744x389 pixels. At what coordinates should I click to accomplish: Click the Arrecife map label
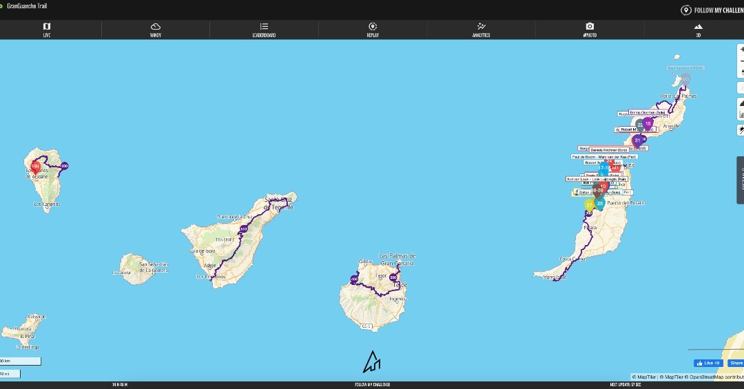(x=671, y=126)
